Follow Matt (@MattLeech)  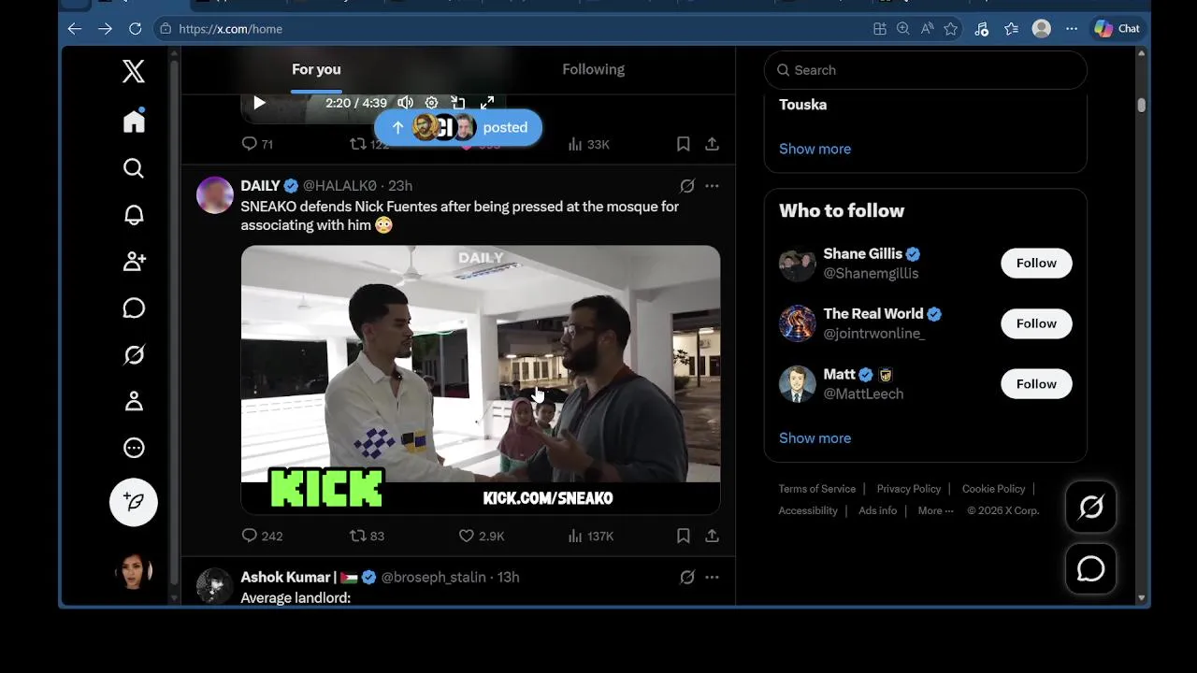1036,384
